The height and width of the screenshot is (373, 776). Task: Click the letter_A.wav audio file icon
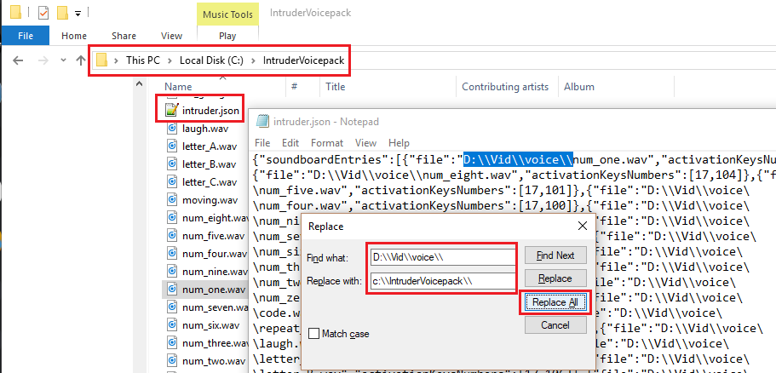[172, 146]
